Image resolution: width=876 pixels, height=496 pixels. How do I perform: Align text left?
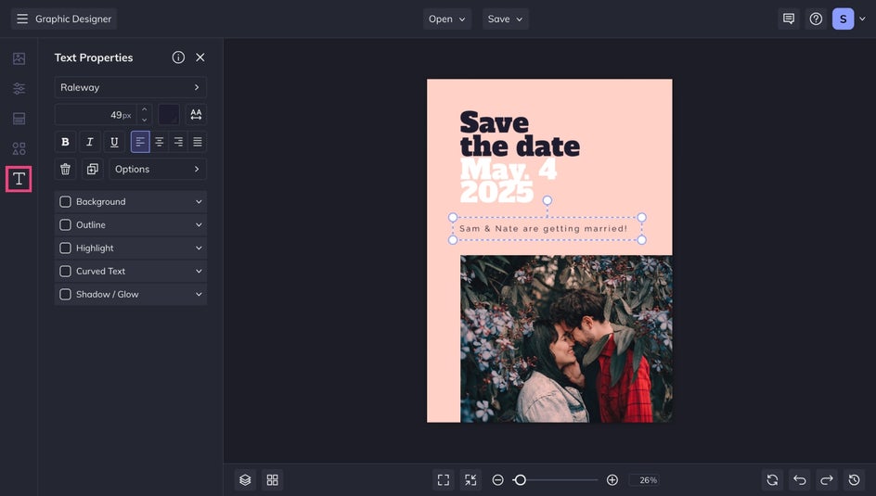click(x=140, y=142)
